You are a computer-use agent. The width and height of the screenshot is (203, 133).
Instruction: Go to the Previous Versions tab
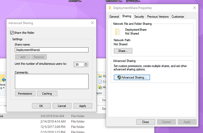pyautogui.click(x=158, y=17)
